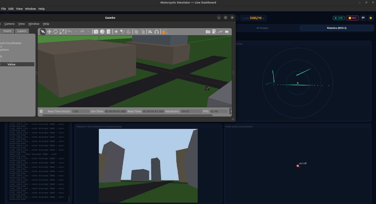Click the Value column header in Gazebo panel
376x204 pixels.
[12, 64]
